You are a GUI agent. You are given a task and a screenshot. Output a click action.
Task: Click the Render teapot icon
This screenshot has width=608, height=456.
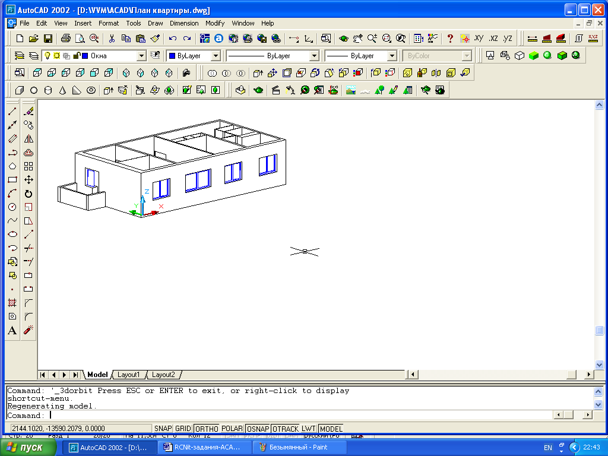pos(258,90)
